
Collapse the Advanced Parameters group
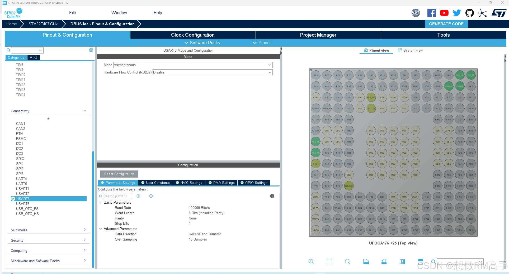pyautogui.click(x=101, y=229)
